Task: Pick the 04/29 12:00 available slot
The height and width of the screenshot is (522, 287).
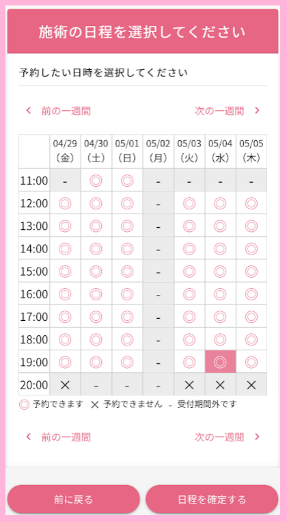Action: 65,203
